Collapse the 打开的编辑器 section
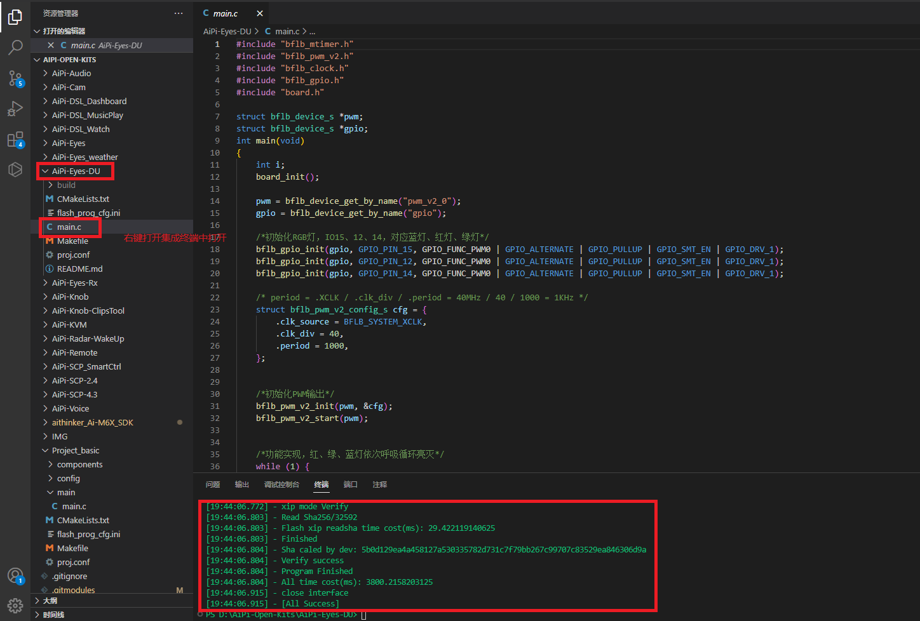 click(x=112, y=31)
